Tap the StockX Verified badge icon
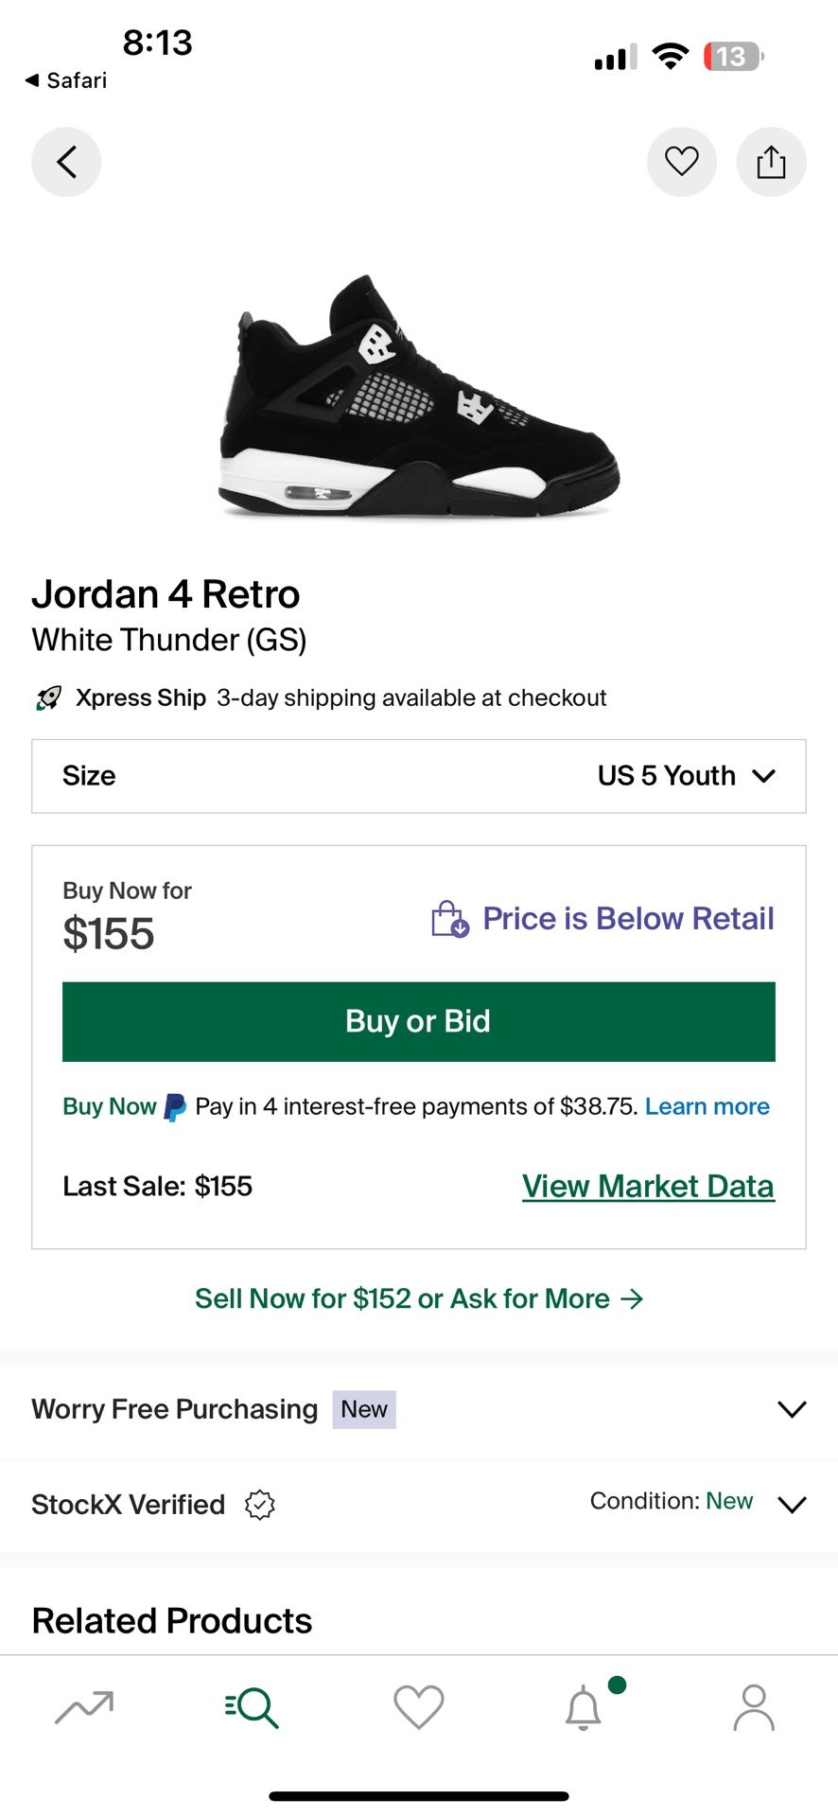Screen dimensions: 838x1817 [259, 1504]
